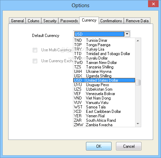The height and width of the screenshot is (158, 161).
Task: Select USD United States Dollar
Action: pos(104,80)
